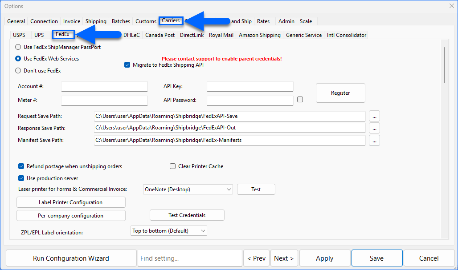Enable Clear Printer Cache checkbox
This screenshot has height=270, width=458.
tap(172, 166)
